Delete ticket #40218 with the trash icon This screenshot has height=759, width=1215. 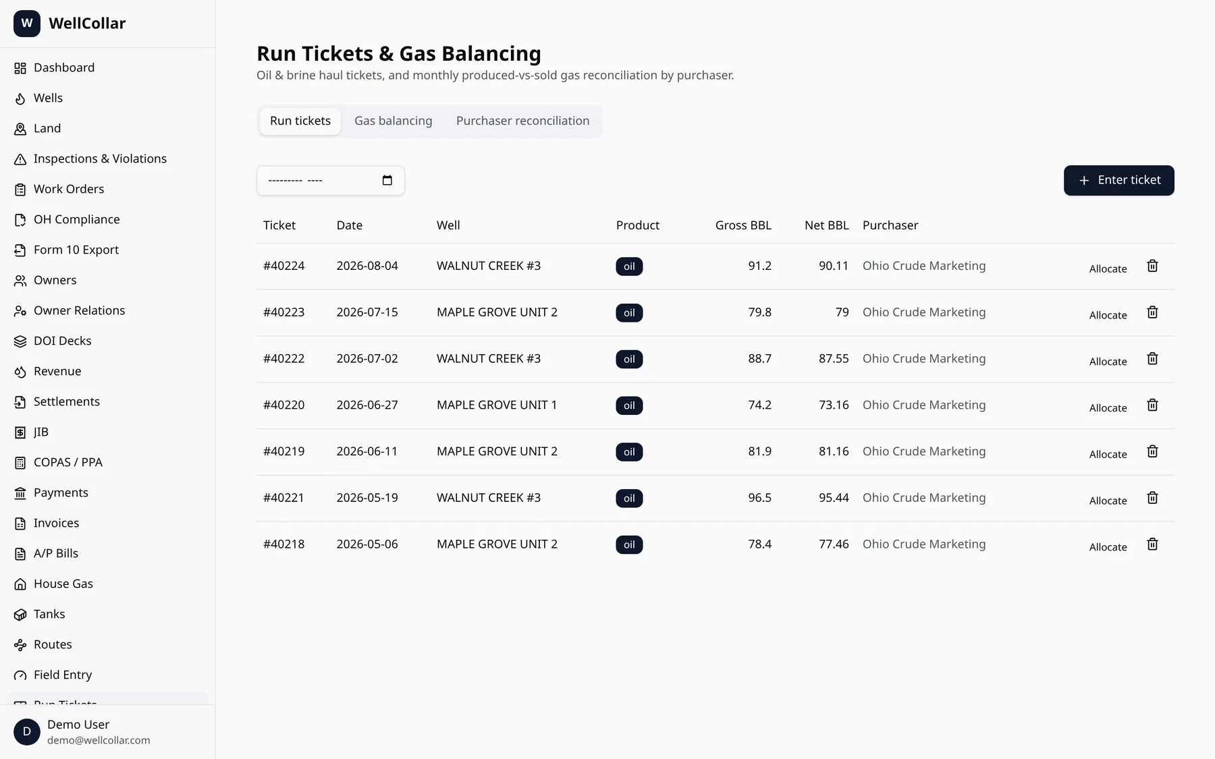1152,544
